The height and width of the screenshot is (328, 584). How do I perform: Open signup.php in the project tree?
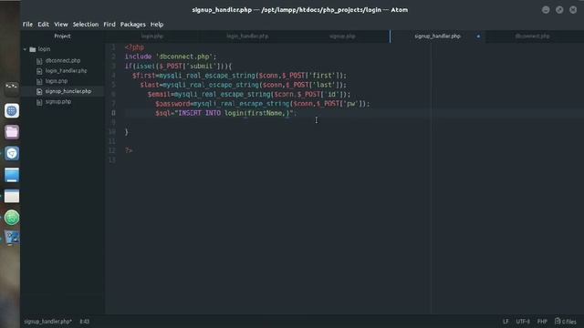pos(58,101)
